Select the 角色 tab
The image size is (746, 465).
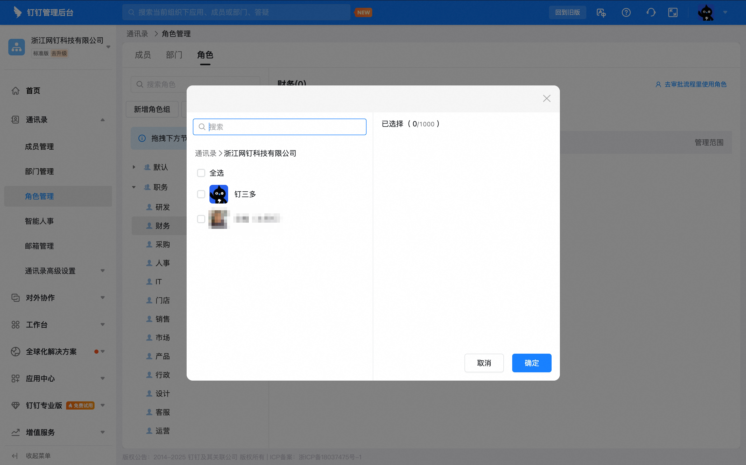(x=205, y=55)
